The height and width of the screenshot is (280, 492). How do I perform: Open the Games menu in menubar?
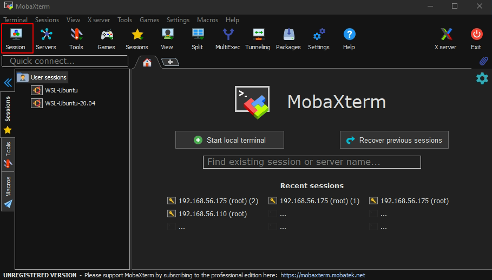click(x=149, y=20)
